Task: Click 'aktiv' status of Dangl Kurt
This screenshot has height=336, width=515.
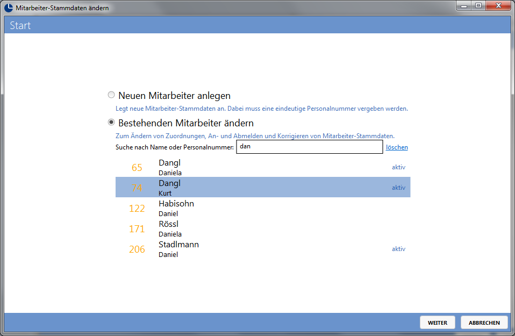Action: point(398,188)
